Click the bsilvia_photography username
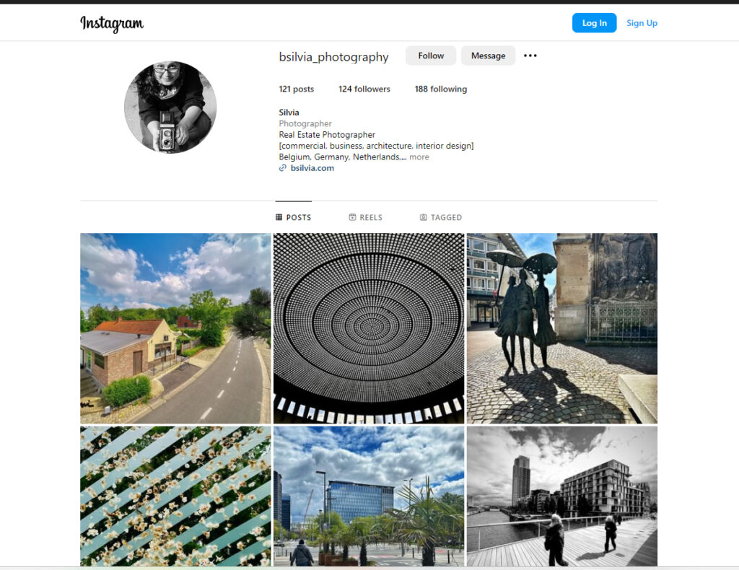 coord(333,57)
